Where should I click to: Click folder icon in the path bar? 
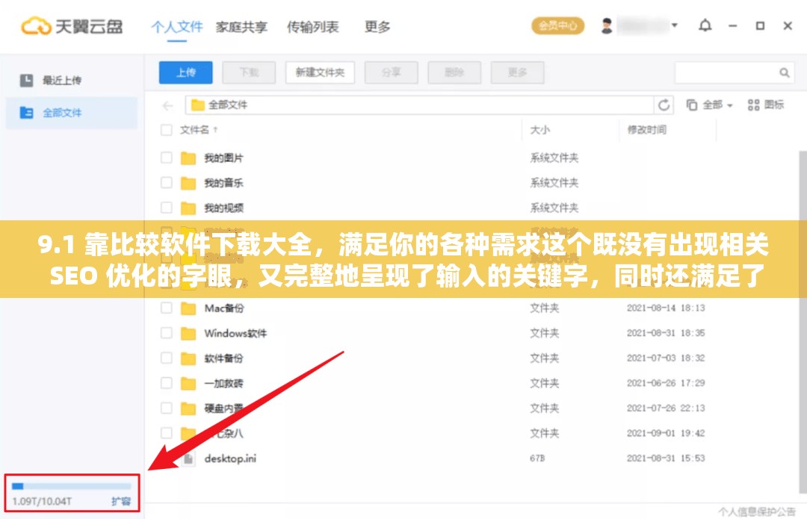coord(197,105)
